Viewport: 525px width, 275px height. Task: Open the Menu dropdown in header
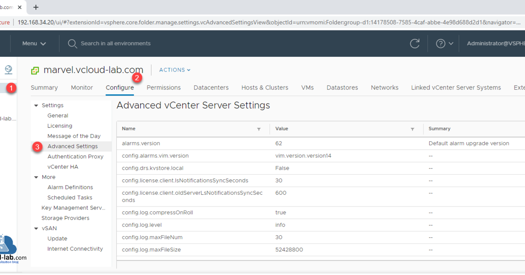click(x=34, y=44)
